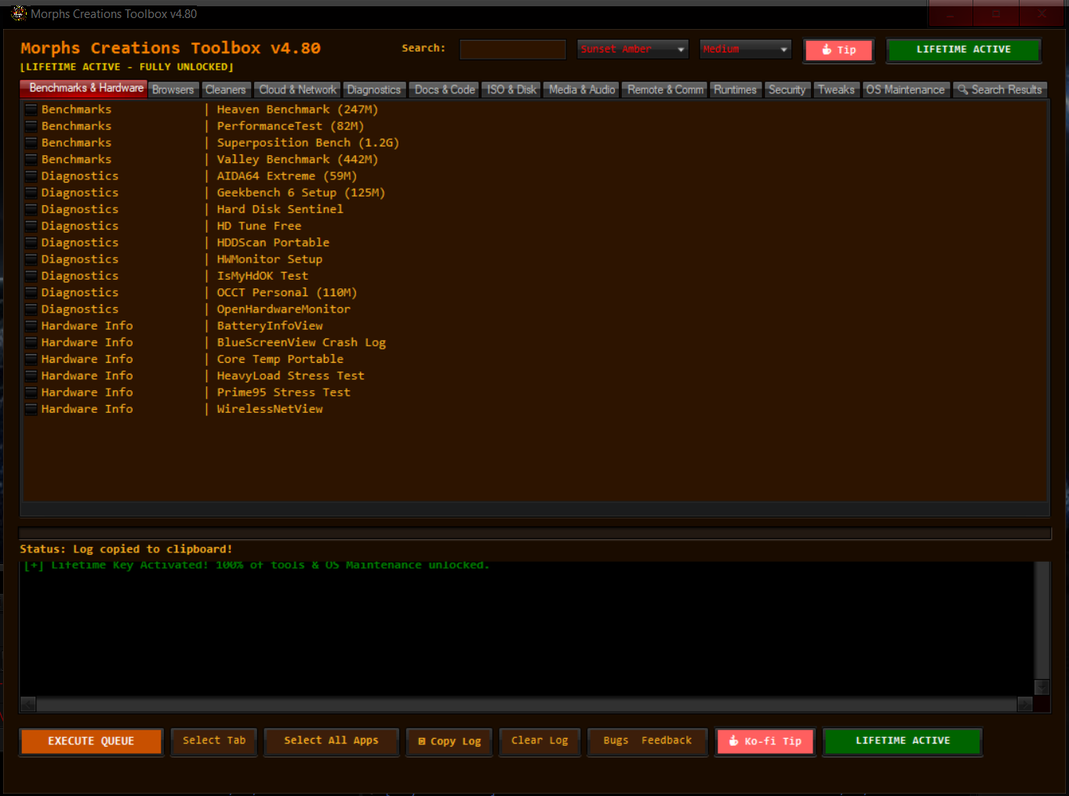
Task: Go to the Cloud & Network tab
Action: point(297,90)
